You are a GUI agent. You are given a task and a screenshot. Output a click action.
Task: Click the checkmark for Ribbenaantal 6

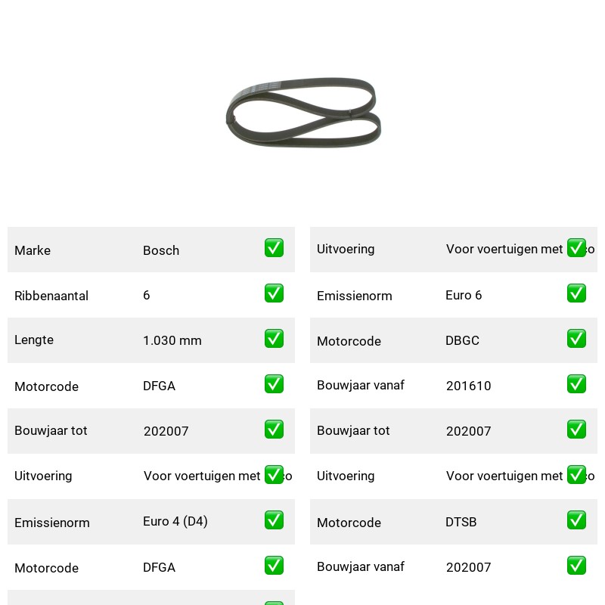[274, 293]
